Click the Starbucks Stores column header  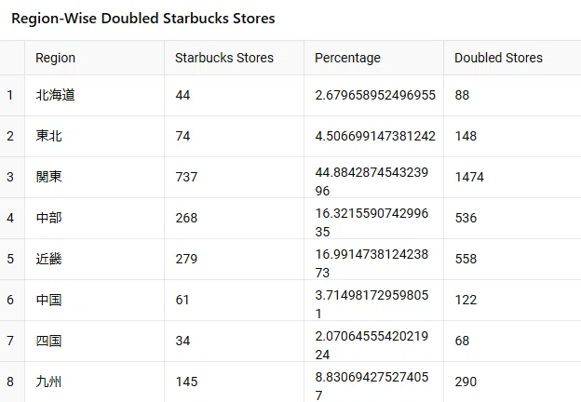point(235,58)
